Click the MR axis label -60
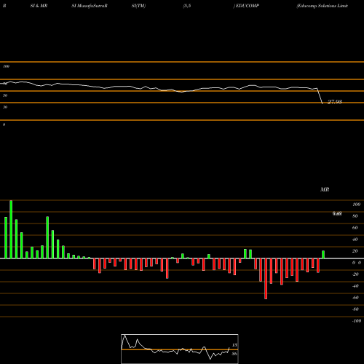 pyautogui.click(x=355, y=298)
